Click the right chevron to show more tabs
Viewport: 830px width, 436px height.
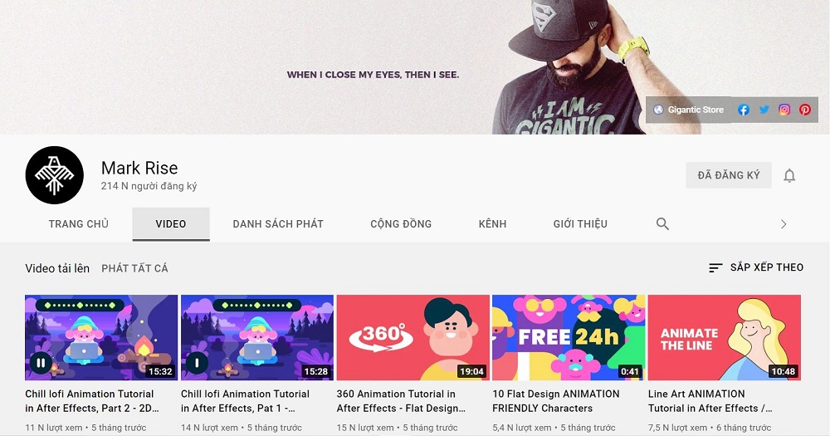tap(784, 224)
